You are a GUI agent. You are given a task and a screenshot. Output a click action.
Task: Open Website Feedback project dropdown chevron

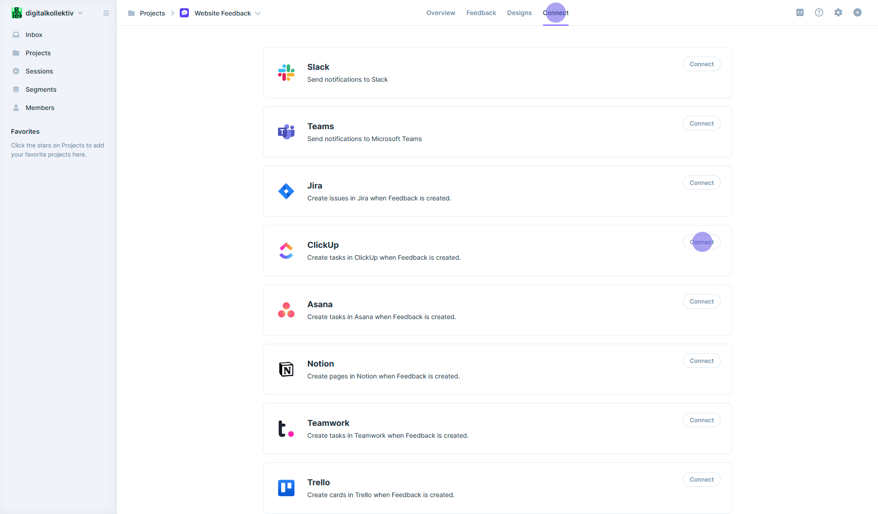click(x=258, y=13)
